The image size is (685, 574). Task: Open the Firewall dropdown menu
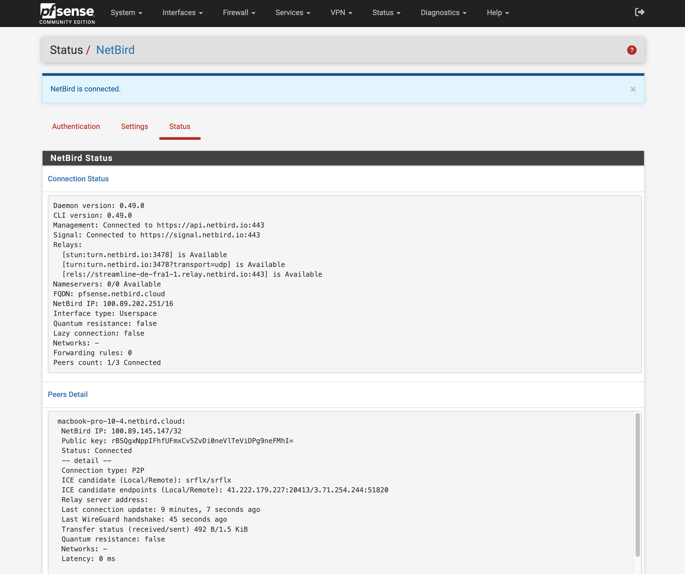coord(239,13)
